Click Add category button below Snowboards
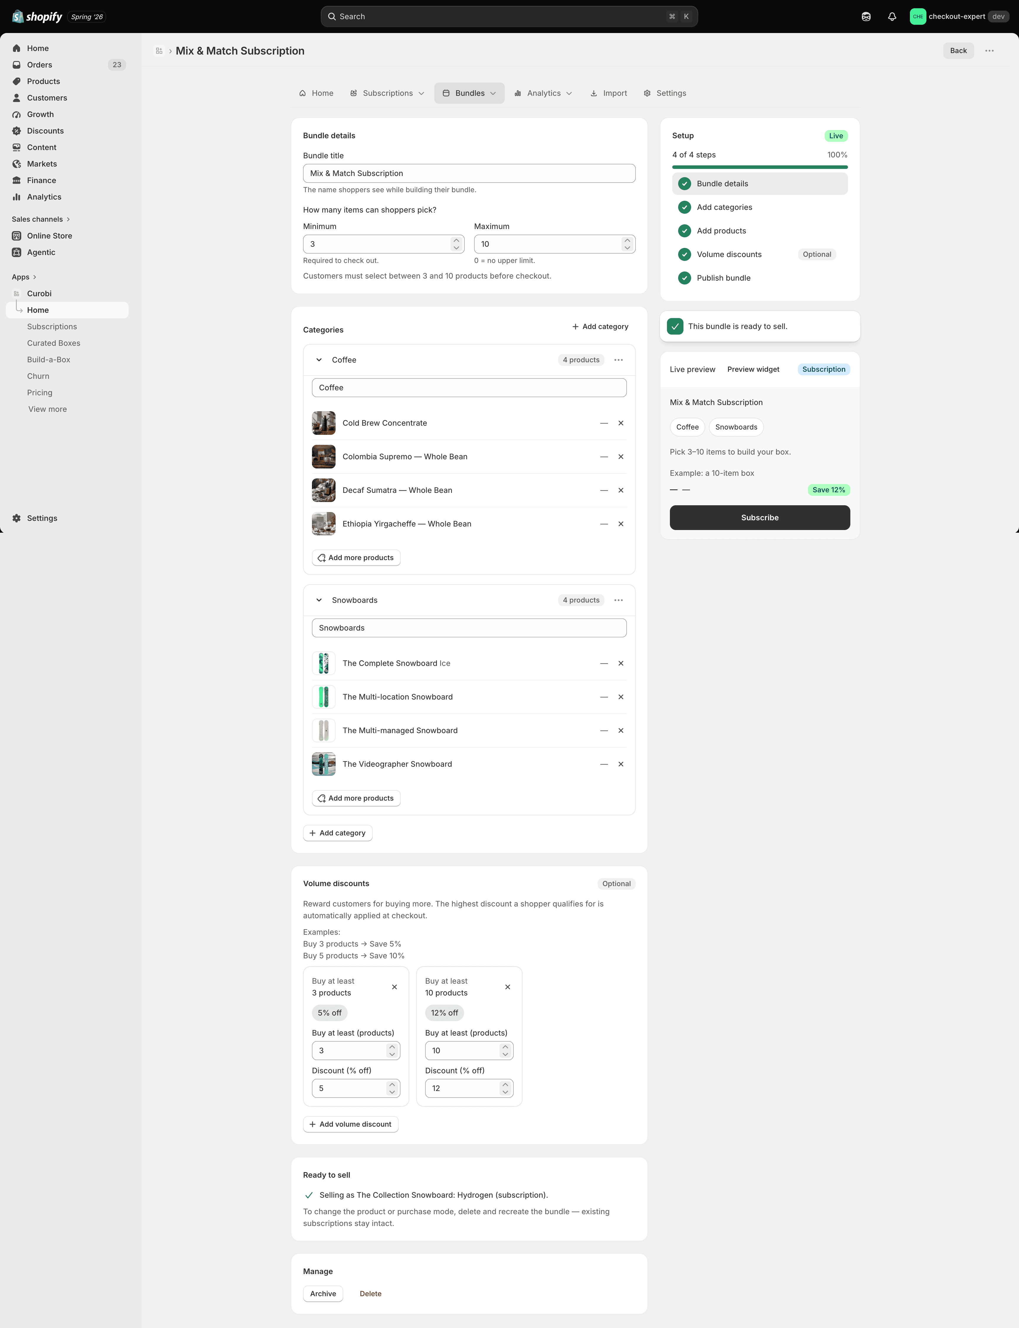1019x1328 pixels. [337, 833]
